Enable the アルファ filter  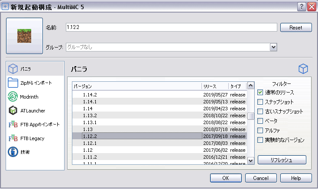click(x=260, y=130)
